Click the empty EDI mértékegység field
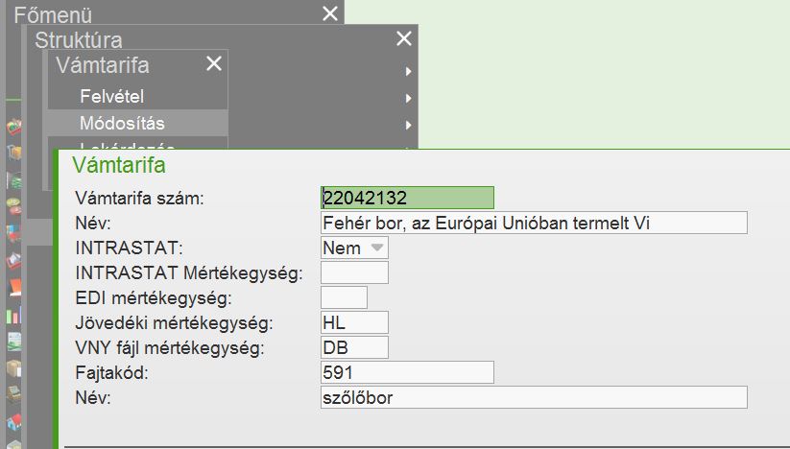790x449 pixels. pos(344,298)
